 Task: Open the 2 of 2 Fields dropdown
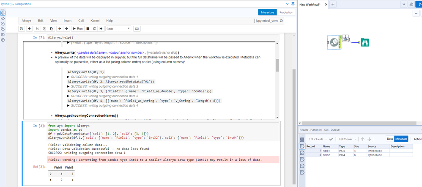tap(318, 139)
